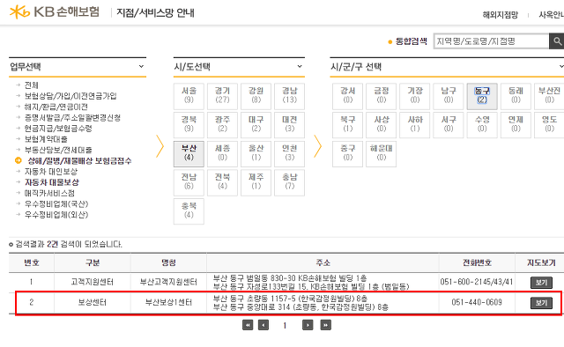Select 서구 (0) district button
This screenshot has height=347, width=564.
449,125
